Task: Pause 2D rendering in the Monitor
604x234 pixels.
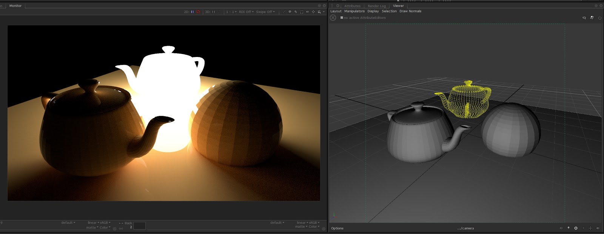Action: point(192,12)
